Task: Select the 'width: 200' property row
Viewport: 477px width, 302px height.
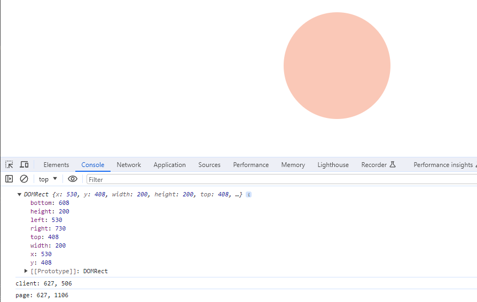Action: (x=48, y=245)
